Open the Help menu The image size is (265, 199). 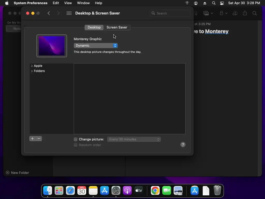coord(98,3)
